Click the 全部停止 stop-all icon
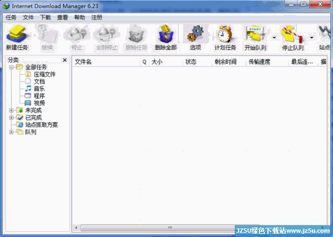The width and height of the screenshot is (333, 237). point(106,38)
